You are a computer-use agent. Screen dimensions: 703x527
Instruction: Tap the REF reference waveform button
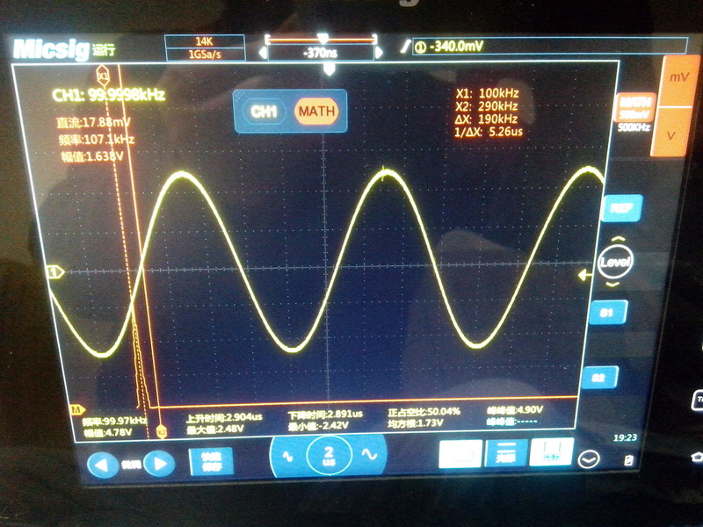coord(620,208)
